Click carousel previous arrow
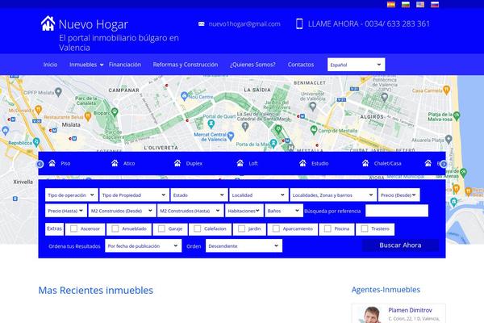 (x=40, y=164)
